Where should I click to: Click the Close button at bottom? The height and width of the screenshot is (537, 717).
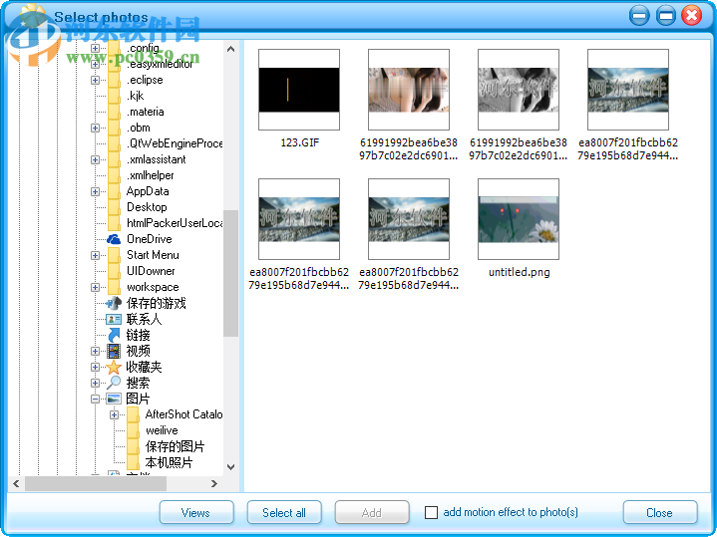(x=660, y=512)
